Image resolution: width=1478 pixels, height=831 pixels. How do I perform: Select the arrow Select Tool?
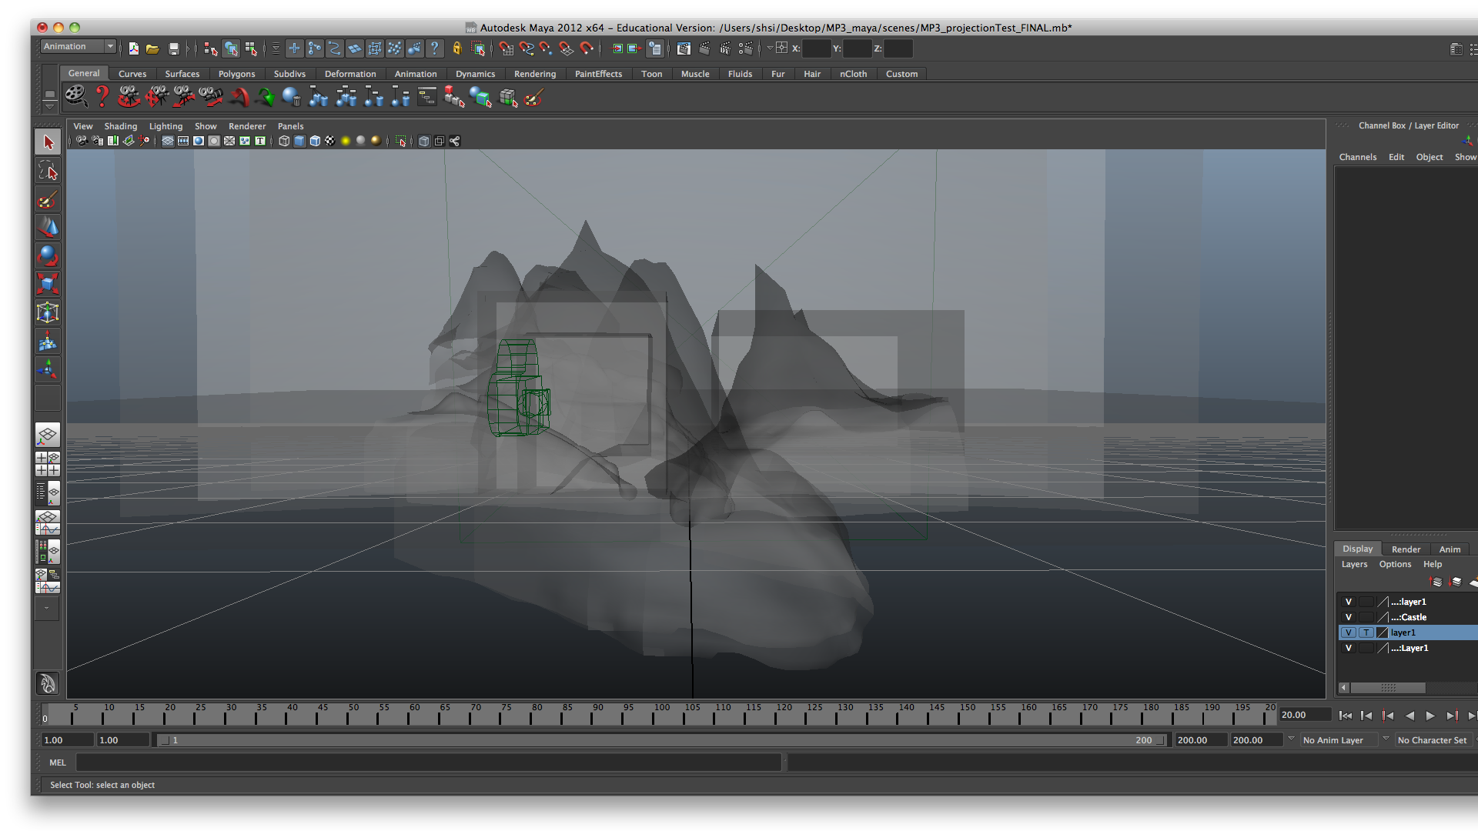point(48,142)
